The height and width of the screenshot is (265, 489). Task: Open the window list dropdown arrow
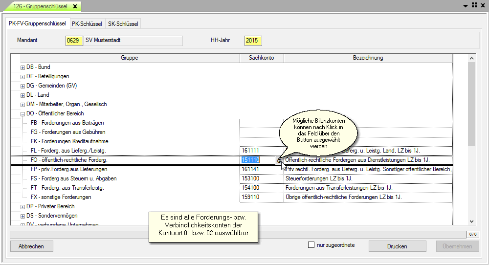pos(465,5)
